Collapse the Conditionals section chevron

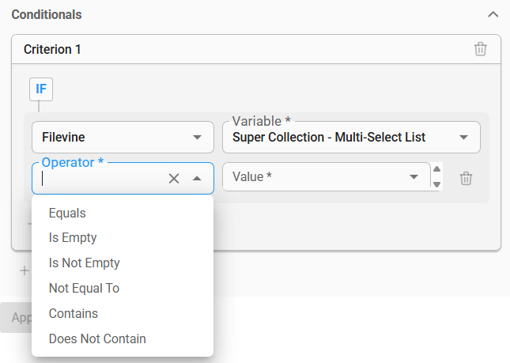pyautogui.click(x=493, y=14)
